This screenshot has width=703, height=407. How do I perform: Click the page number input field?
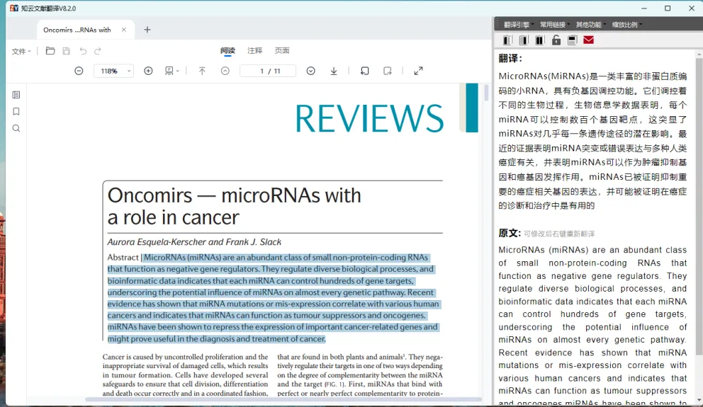tap(268, 71)
